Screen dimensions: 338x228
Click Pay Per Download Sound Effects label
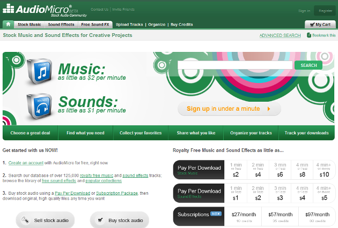[199, 193]
